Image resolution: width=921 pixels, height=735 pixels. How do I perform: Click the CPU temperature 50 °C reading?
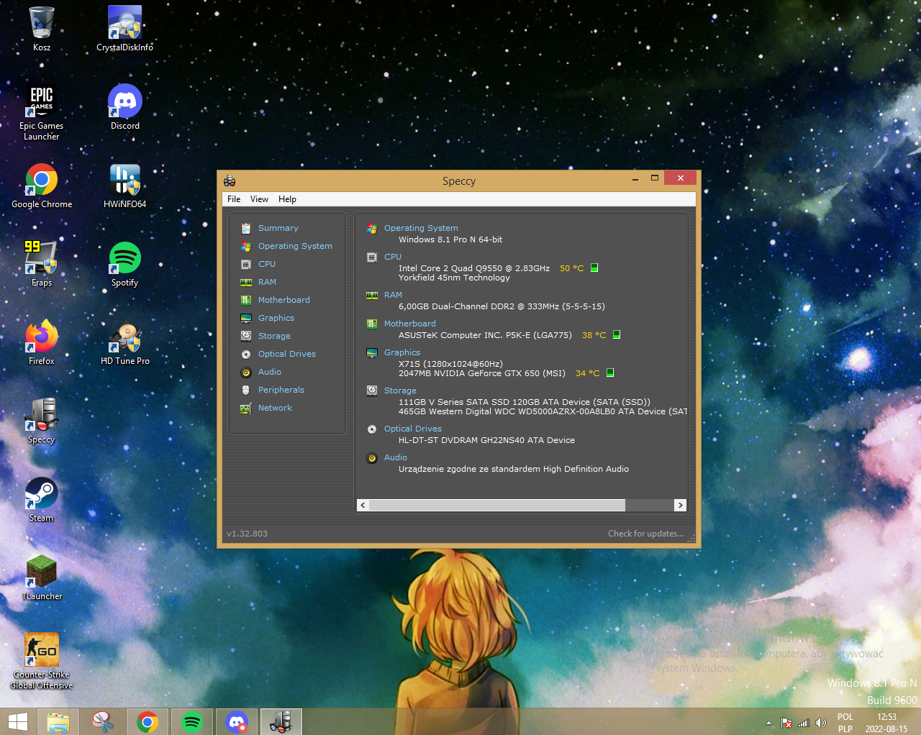coord(572,268)
